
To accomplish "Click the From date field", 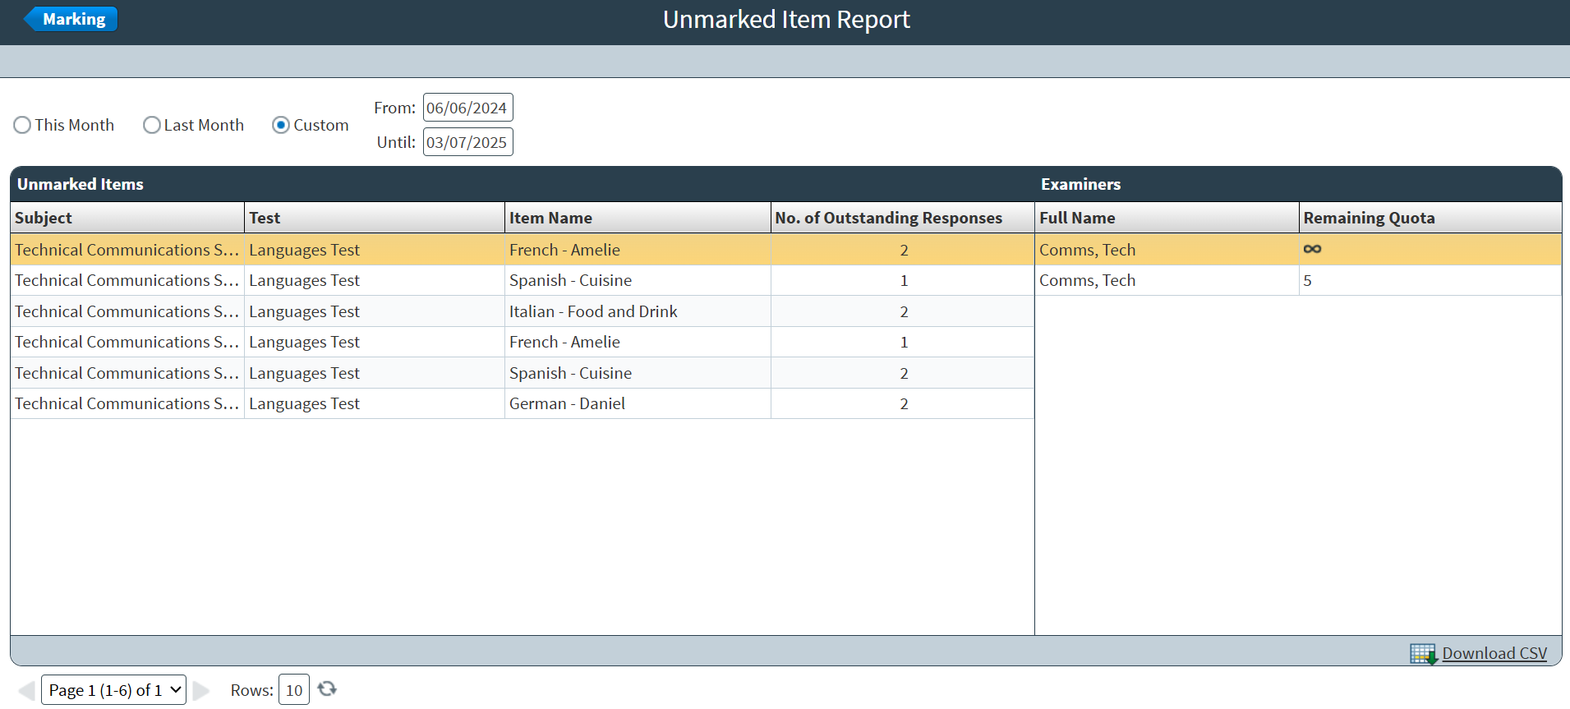I will [467, 108].
